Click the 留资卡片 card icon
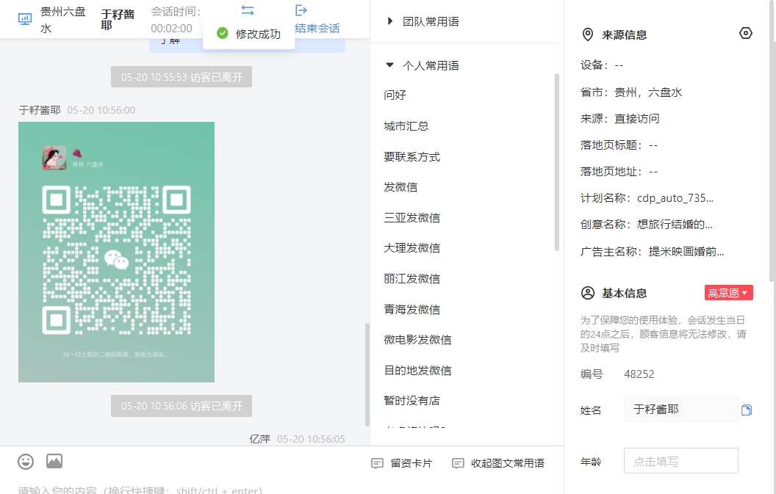This screenshot has width=776, height=494. (x=377, y=463)
